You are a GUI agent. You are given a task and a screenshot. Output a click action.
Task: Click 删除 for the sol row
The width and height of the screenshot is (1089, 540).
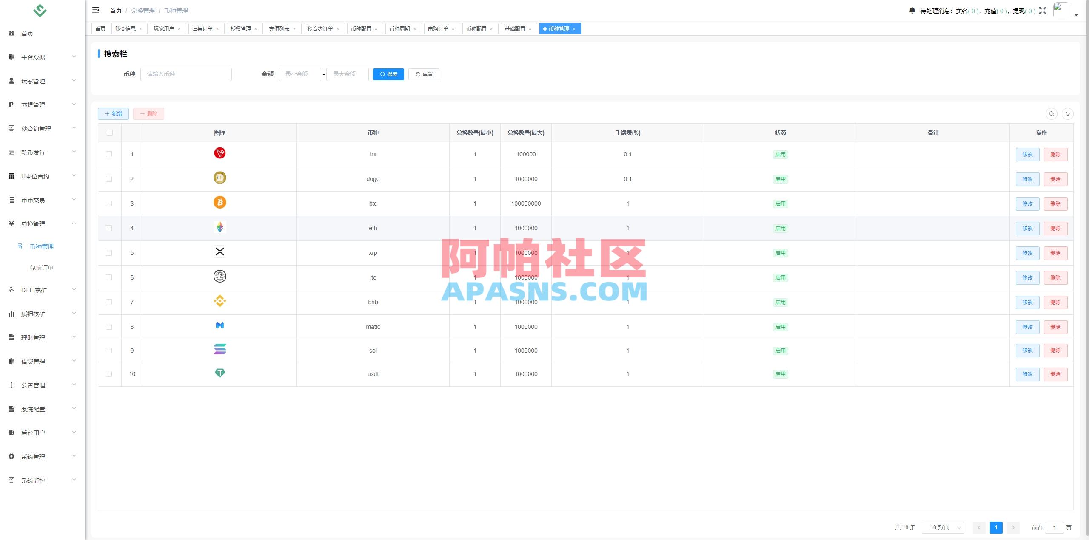[1055, 351]
